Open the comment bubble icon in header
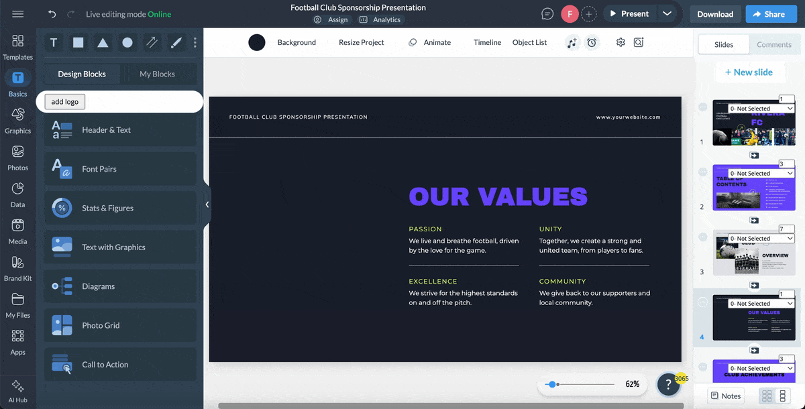Viewport: 805px width, 409px height. point(547,14)
